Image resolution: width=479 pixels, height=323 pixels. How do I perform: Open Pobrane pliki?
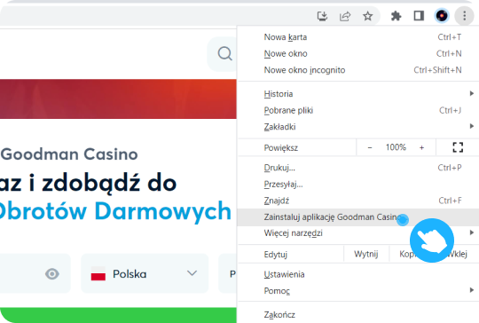(358, 110)
